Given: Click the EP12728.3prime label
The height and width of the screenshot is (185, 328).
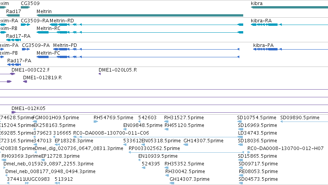Looking at the screenshot, I should [61, 156].
